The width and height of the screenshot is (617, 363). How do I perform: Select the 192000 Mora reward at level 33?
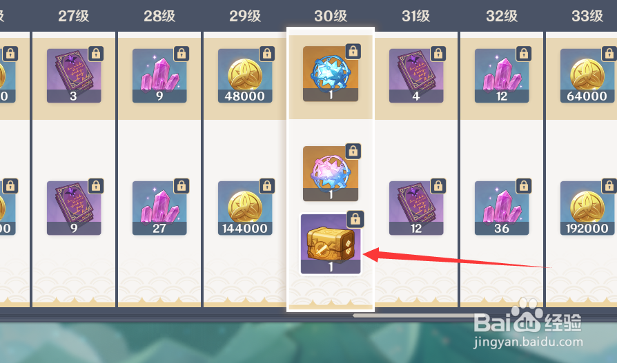(587, 208)
